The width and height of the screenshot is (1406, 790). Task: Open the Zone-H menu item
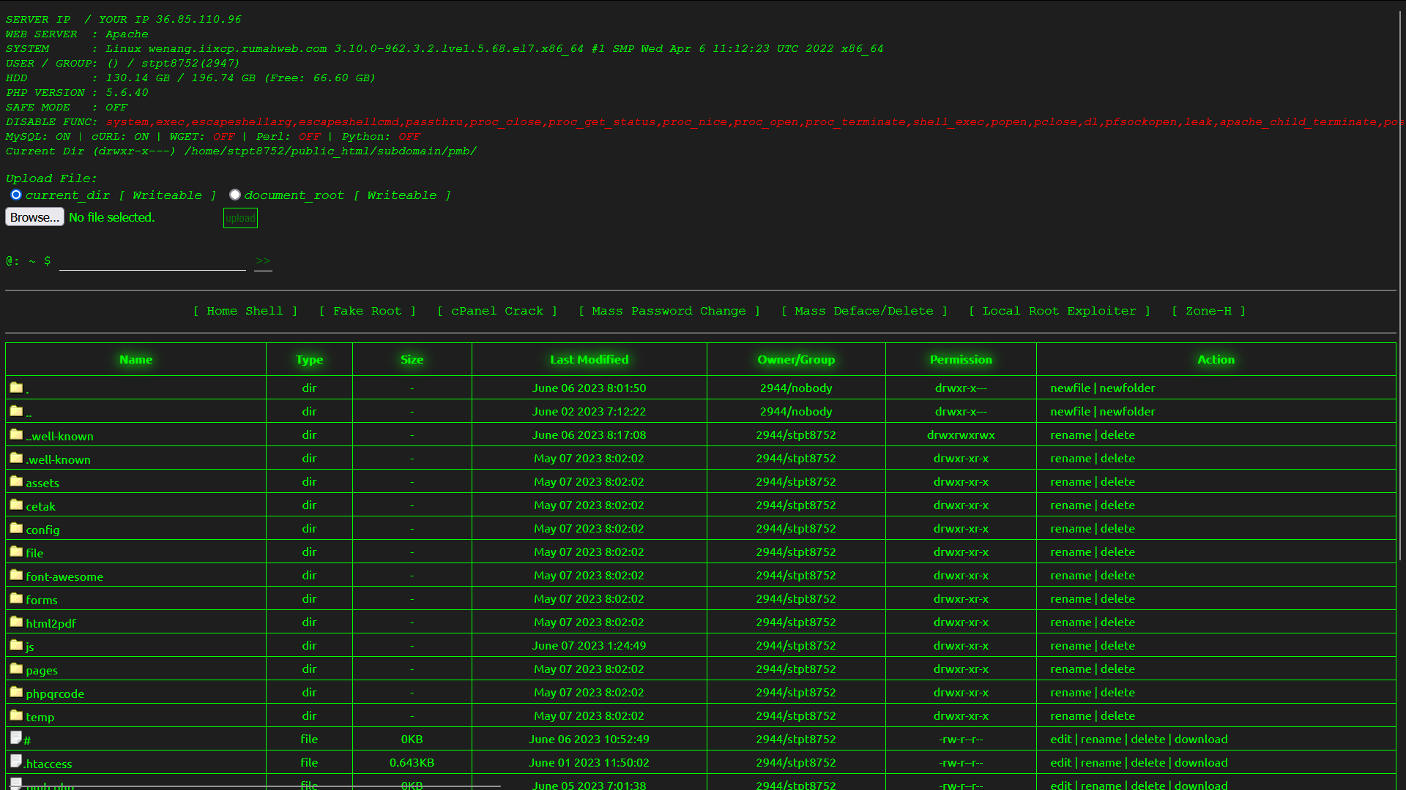click(1208, 311)
